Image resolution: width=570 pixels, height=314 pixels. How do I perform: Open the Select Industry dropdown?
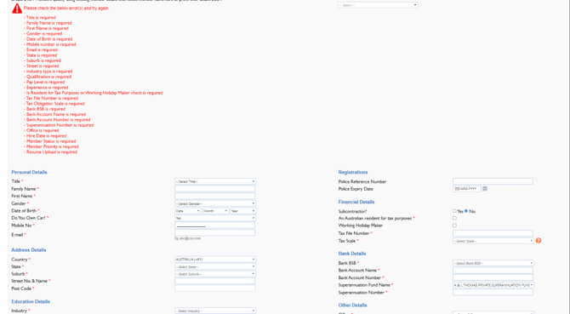point(215,311)
